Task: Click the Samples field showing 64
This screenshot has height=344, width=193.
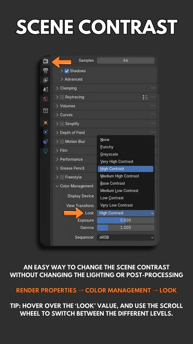Action: tap(126, 60)
